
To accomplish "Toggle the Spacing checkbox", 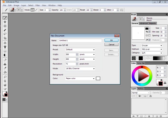I will pos(149,35).
